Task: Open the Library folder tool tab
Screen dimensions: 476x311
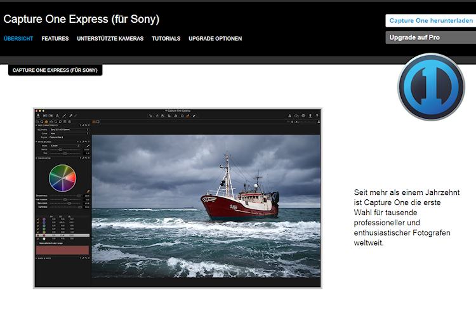Action: click(x=37, y=122)
